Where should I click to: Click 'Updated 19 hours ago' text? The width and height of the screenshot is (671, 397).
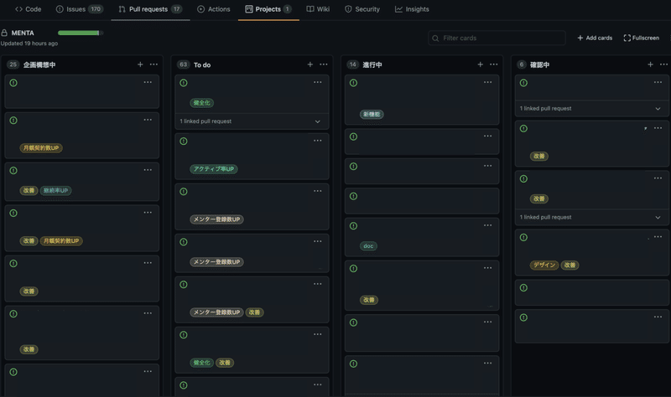pos(29,44)
